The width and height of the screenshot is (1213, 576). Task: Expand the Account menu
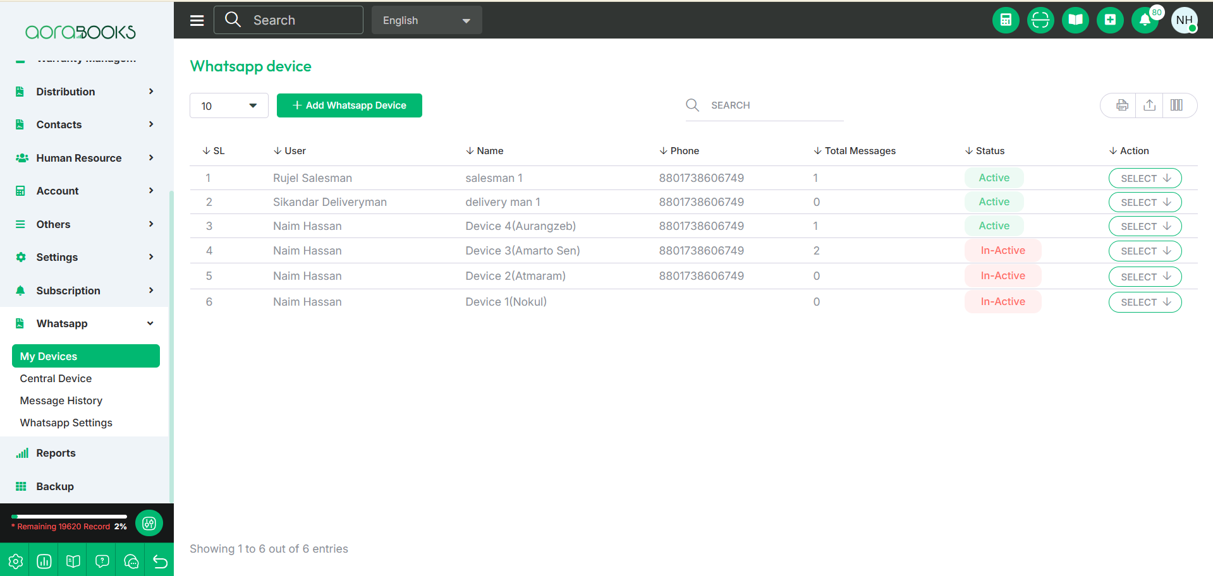(85, 191)
